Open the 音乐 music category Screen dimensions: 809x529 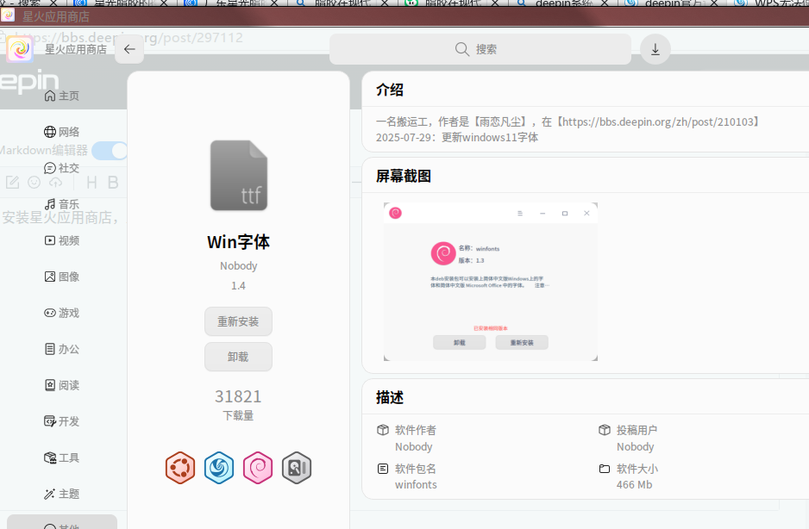coord(62,204)
